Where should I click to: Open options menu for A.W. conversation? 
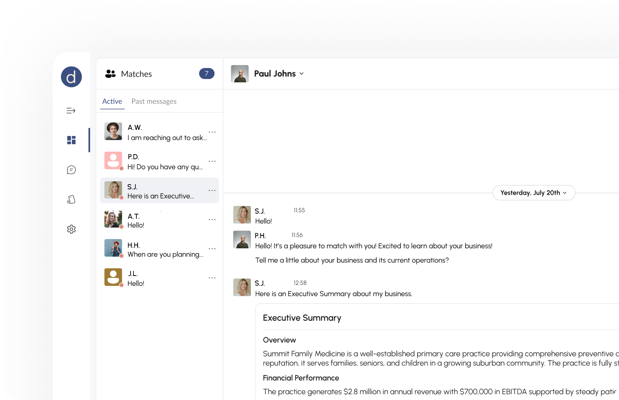coord(212,132)
